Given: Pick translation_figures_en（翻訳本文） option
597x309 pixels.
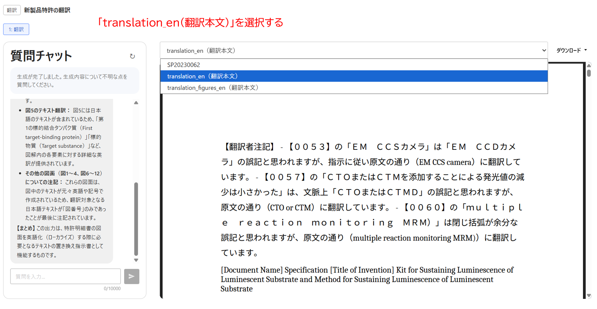Looking at the screenshot, I should (x=354, y=88).
